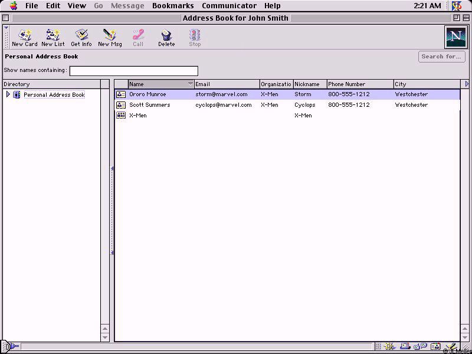Open the View menu
The width and height of the screenshot is (472, 354).
(77, 6)
